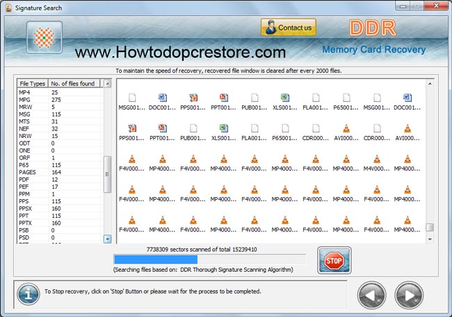Select the PPTX file type row
Screen dimensions: 452x317
[x=59, y=223]
